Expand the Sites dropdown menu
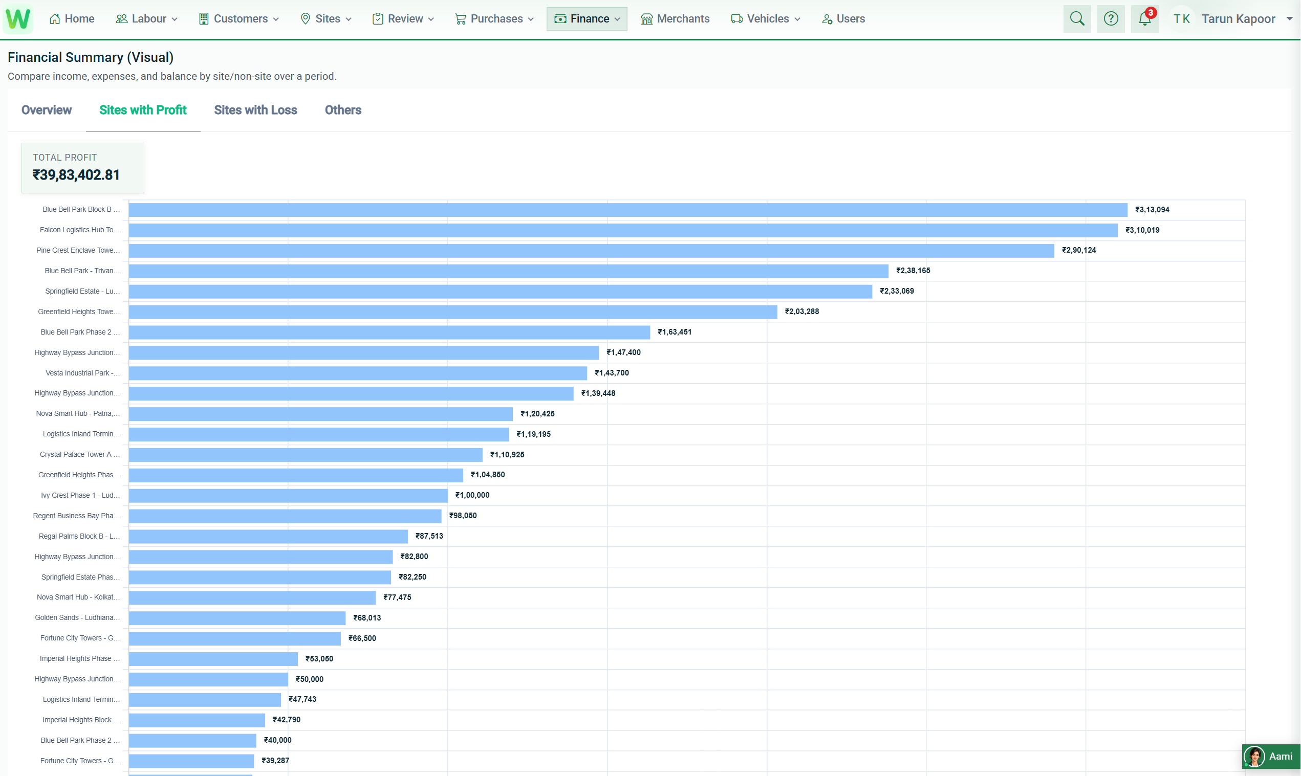This screenshot has width=1301, height=776. tap(326, 19)
